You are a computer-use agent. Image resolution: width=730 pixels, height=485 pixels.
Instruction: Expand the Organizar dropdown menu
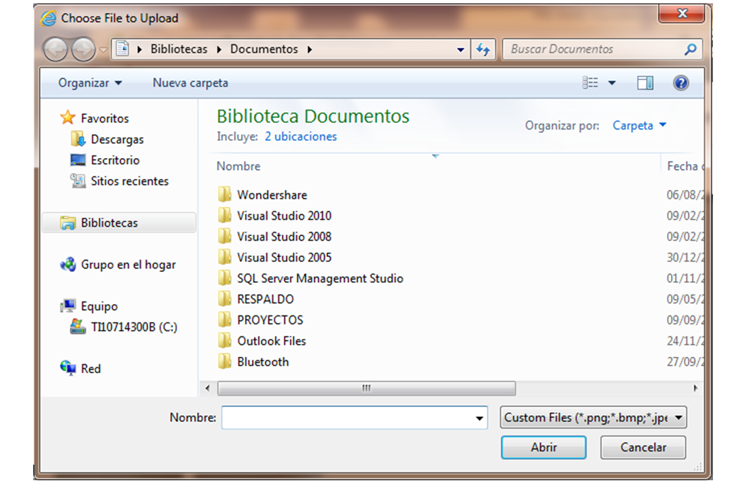pos(90,83)
